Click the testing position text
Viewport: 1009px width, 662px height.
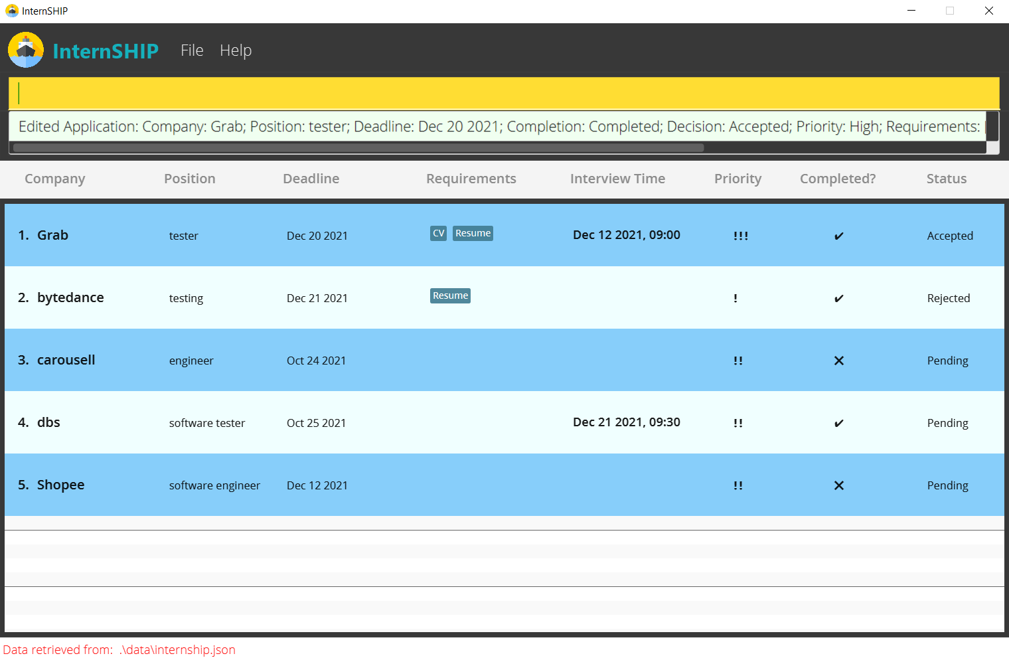pos(187,298)
